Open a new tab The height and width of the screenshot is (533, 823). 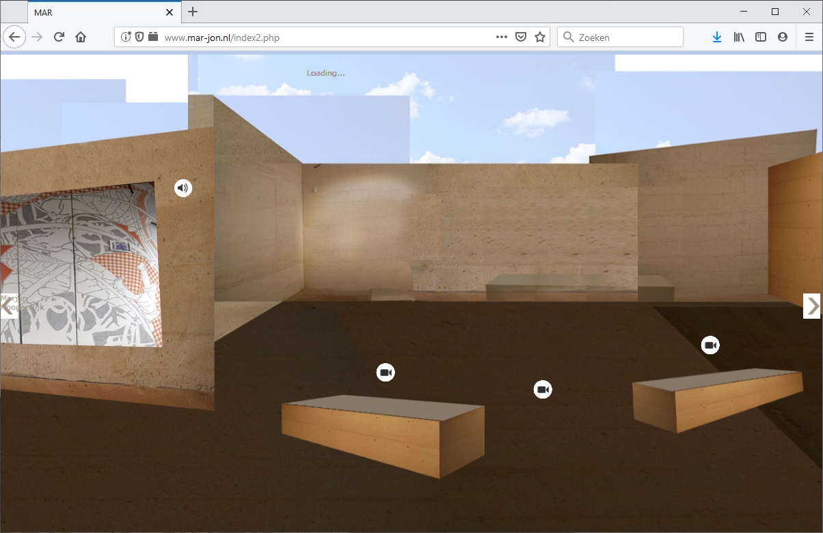pos(193,12)
